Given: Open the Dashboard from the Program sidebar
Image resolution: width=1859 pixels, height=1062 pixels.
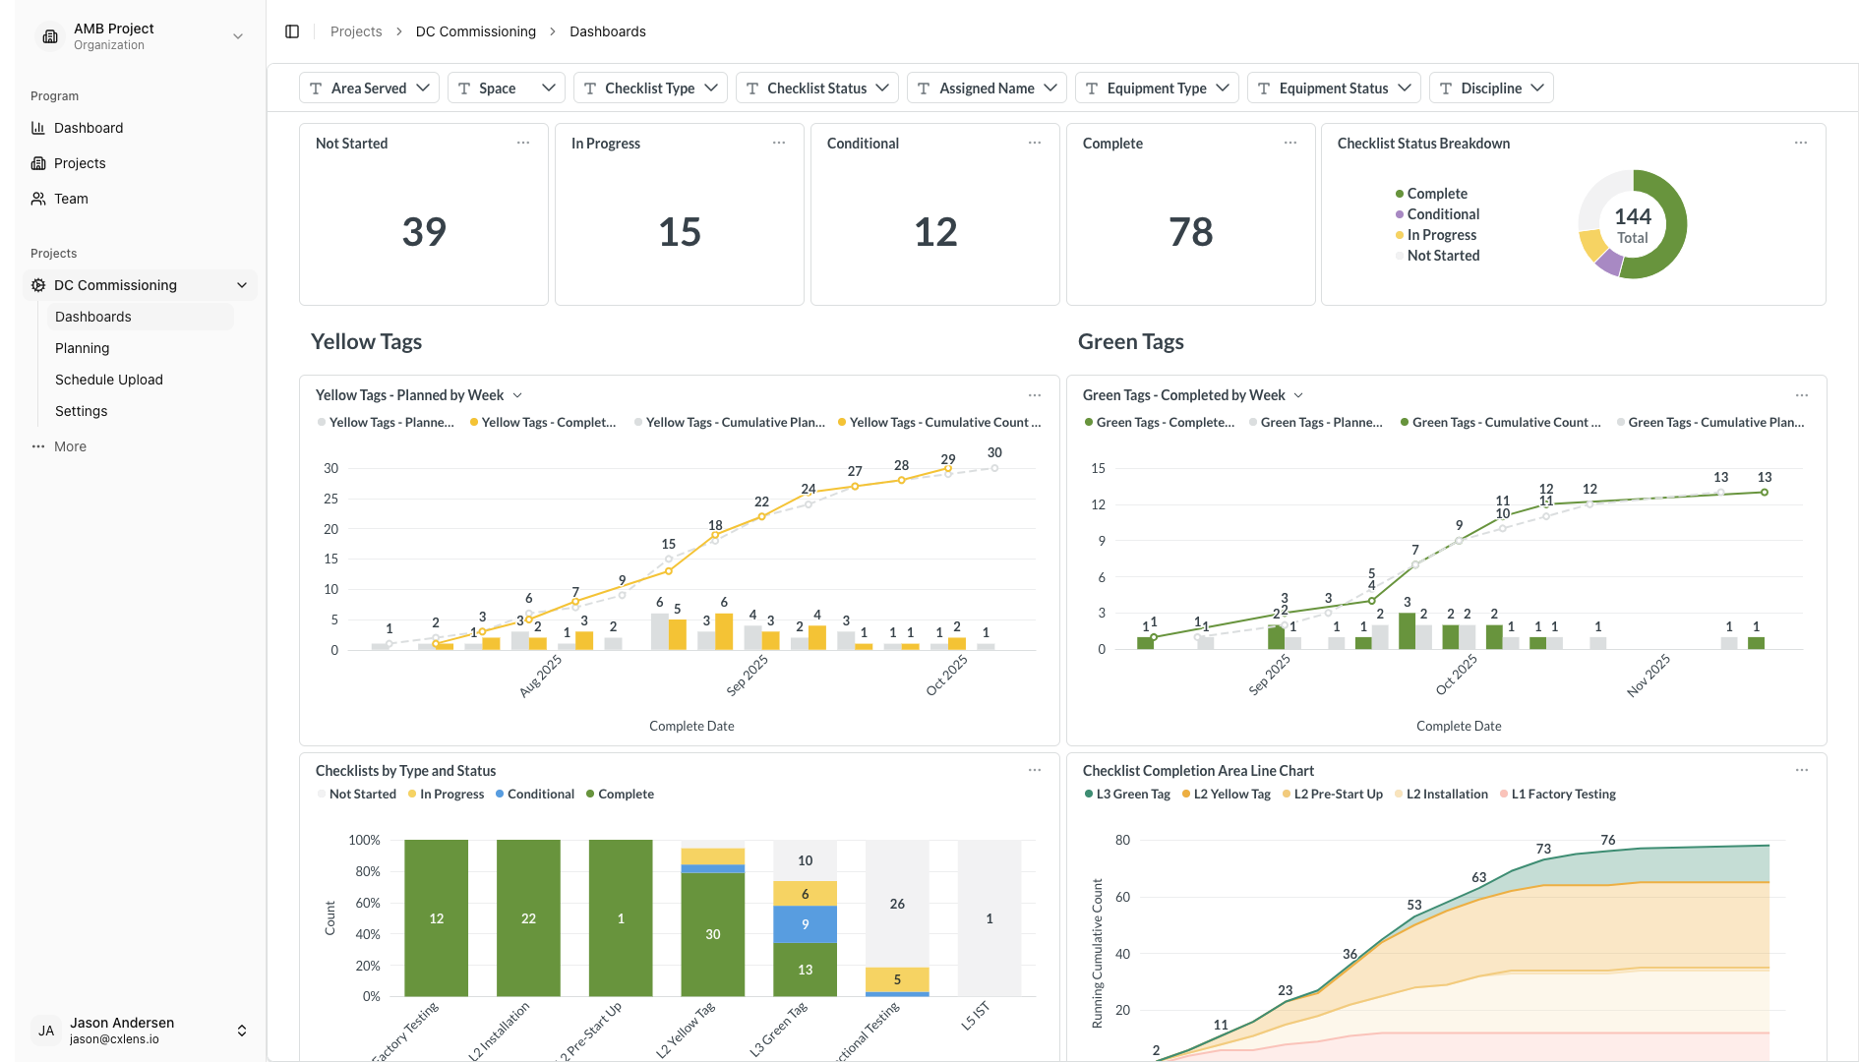Looking at the screenshot, I should tap(39, 128).
